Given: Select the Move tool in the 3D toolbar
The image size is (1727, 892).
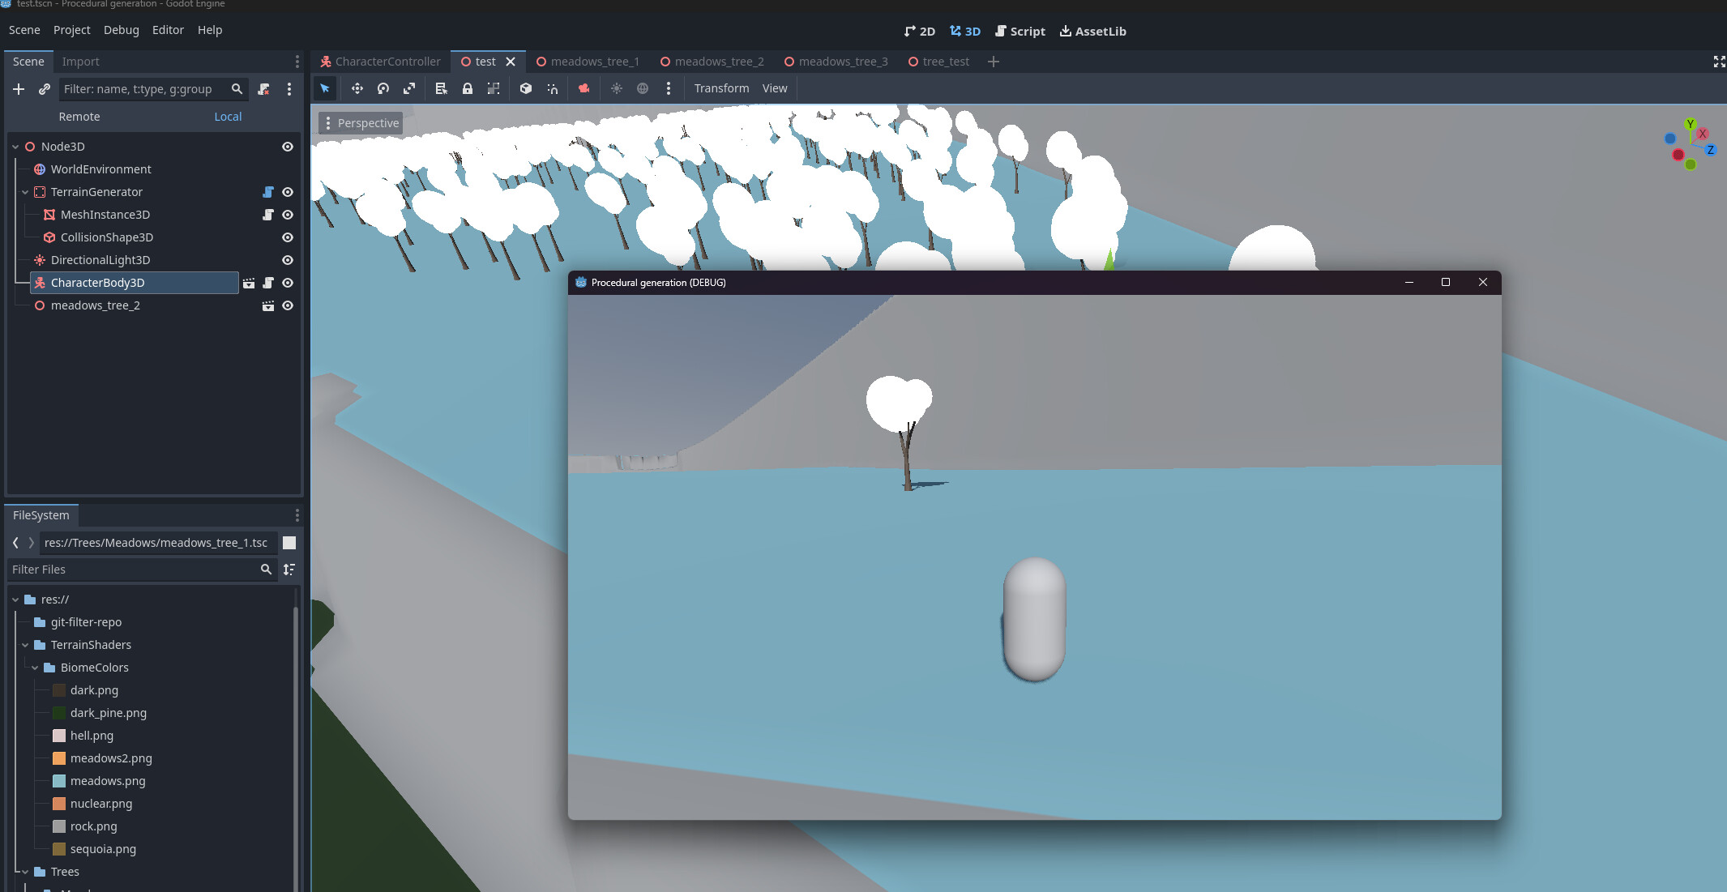Looking at the screenshot, I should (x=357, y=88).
